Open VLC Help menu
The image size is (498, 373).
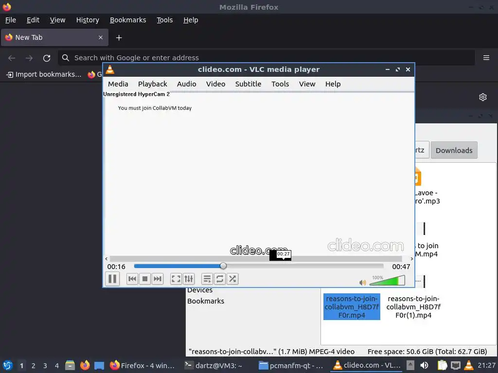coord(333,84)
